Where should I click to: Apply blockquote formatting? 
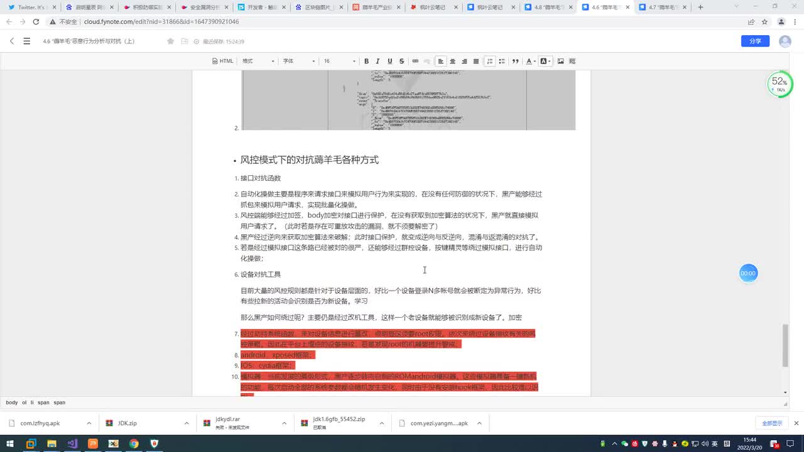point(516,61)
